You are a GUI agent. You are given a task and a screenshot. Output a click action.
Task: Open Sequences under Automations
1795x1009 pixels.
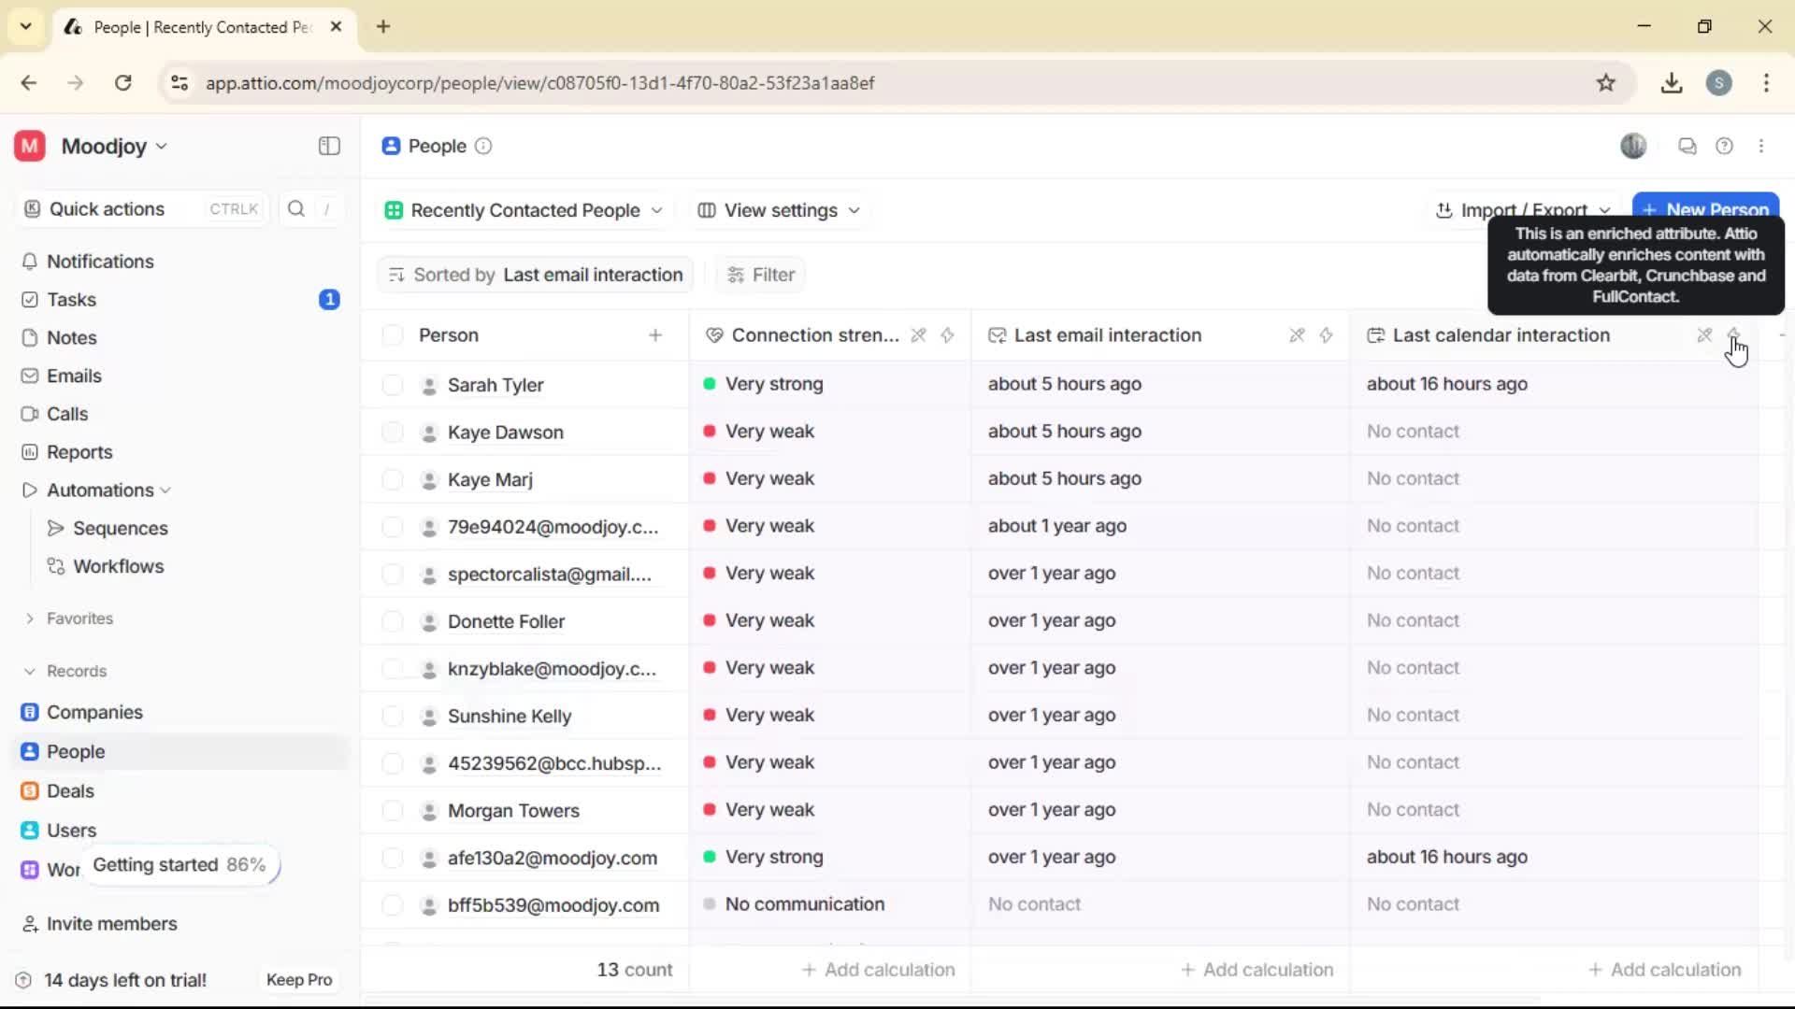tap(120, 528)
